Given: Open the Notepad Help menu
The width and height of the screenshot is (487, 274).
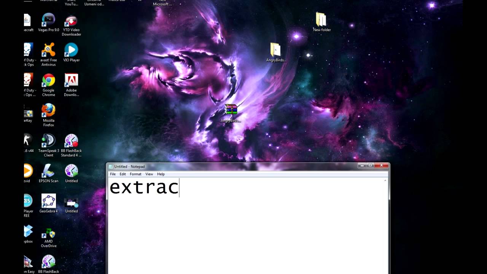Looking at the screenshot, I should [x=161, y=174].
